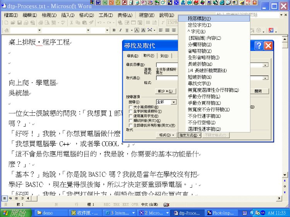This screenshot has width=290, height=217.
Task: Click the 較少 button
Action: pyautogui.click(x=165, y=91)
